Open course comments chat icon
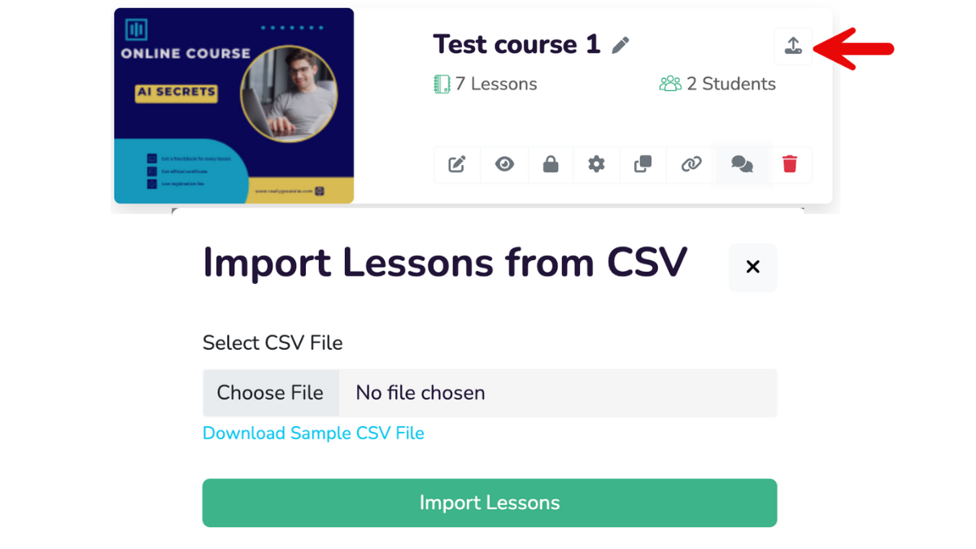 pos(742,164)
